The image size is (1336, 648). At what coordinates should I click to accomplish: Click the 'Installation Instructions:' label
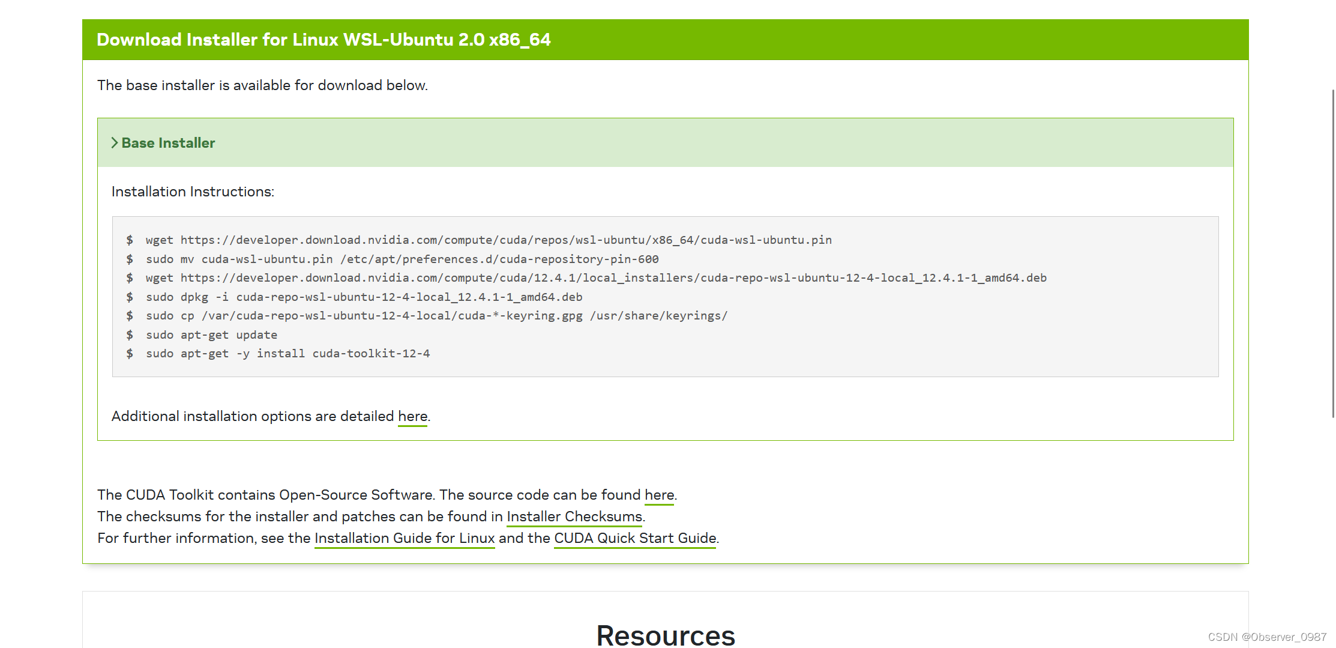(x=193, y=192)
